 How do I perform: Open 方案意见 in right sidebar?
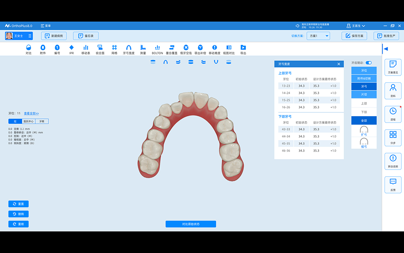393,67
